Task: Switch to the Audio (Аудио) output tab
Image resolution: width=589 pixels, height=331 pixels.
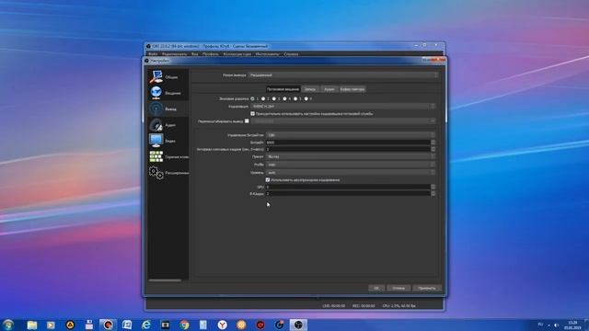Action: [329, 89]
